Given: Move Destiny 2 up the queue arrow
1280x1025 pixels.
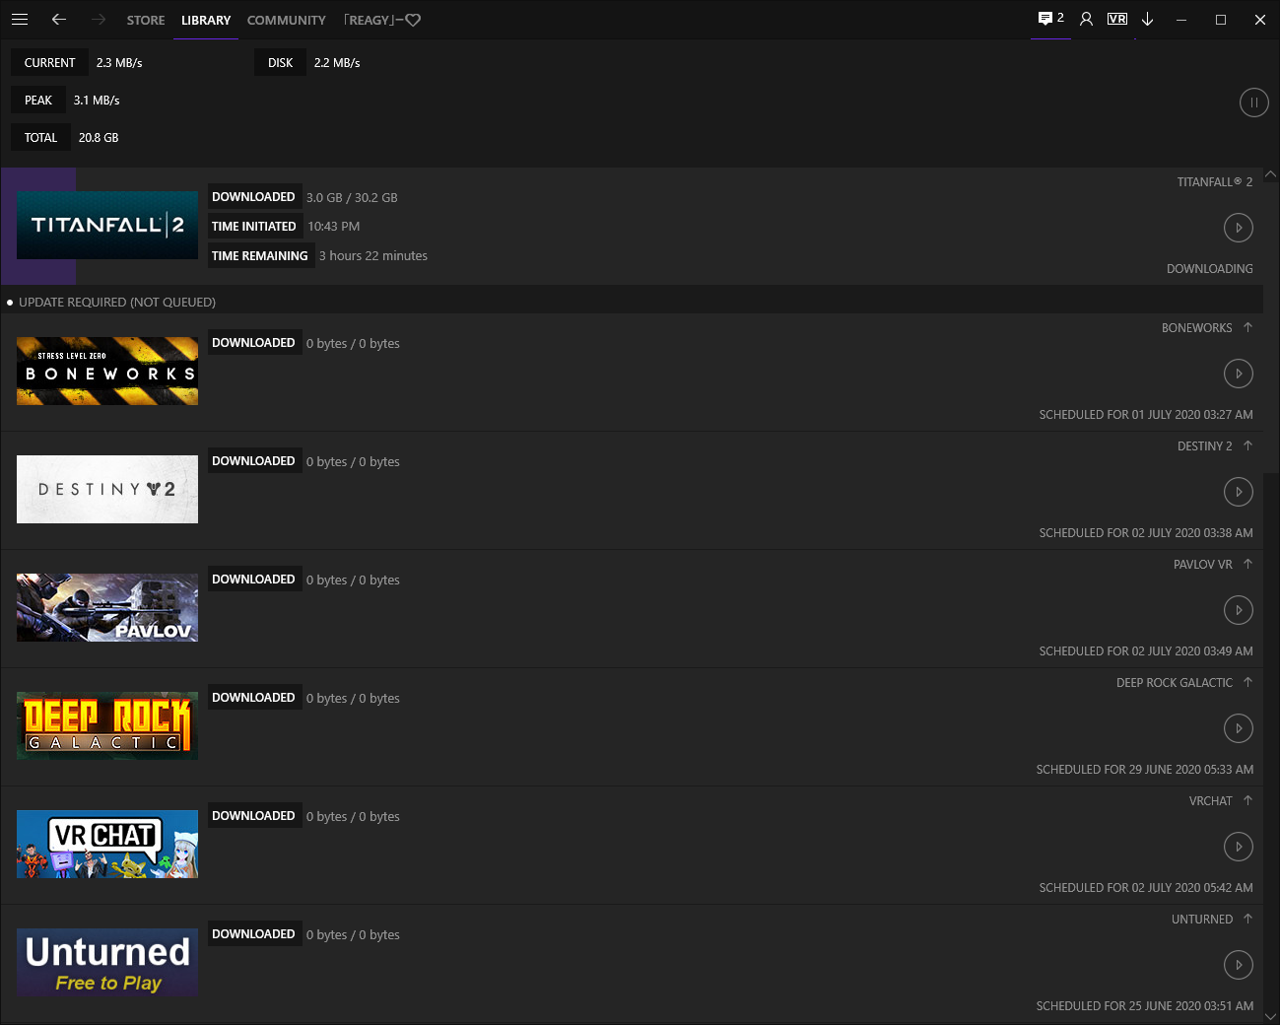Looking at the screenshot, I should (1247, 445).
